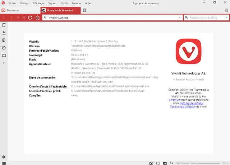Click the rewind history button
This screenshot has height=165, width=230.
point(18,18)
